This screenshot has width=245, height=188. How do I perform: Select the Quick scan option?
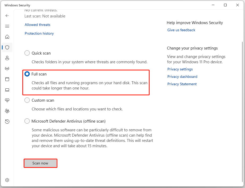[x=27, y=53]
